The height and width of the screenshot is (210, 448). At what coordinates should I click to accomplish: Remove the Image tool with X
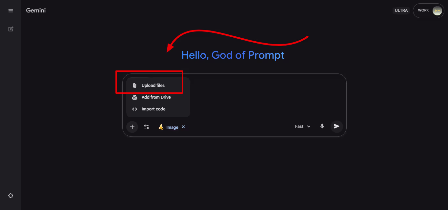183,127
